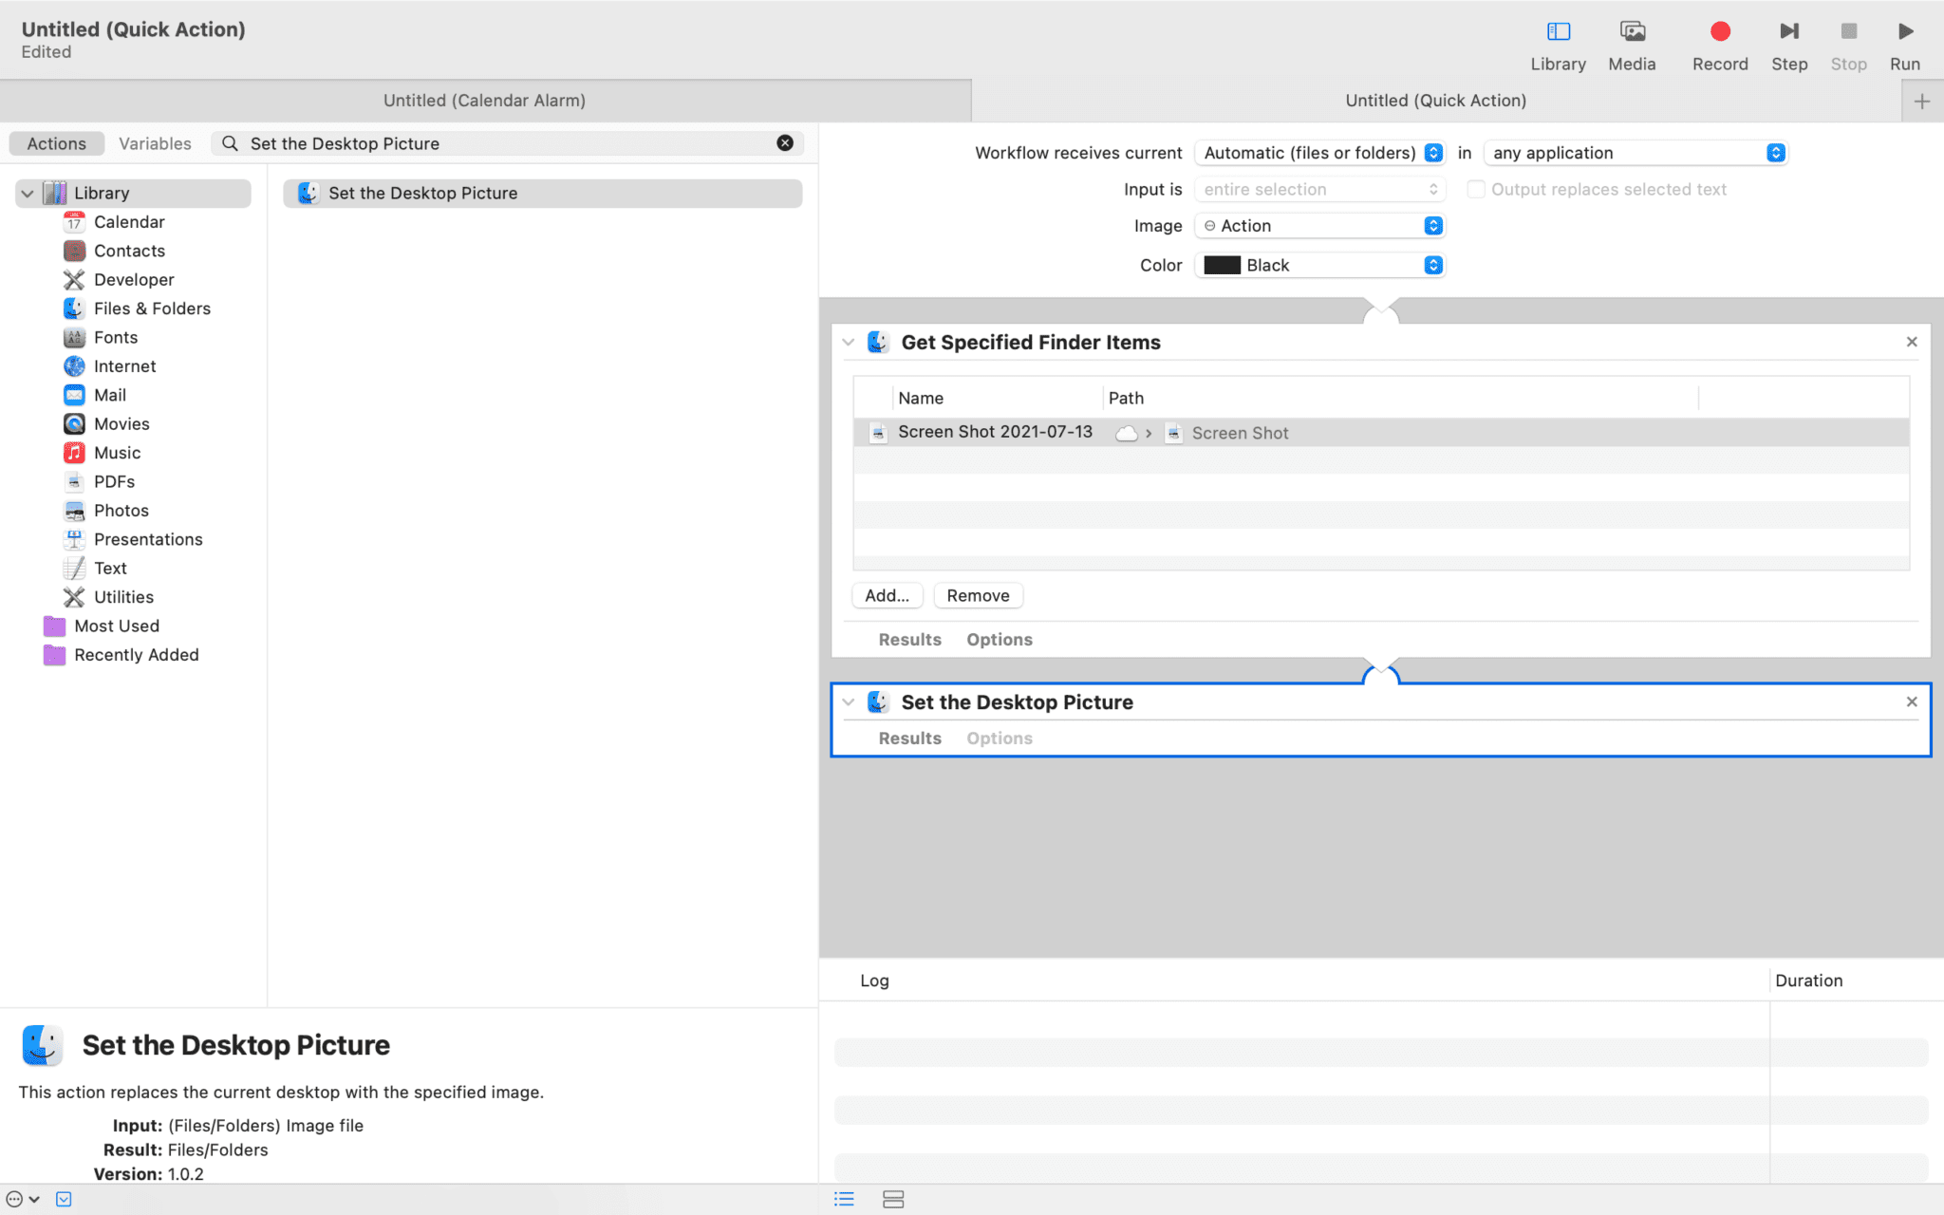Viewport: 1944px width, 1215px height.
Task: Collapse the Get Specified Finder Items action
Action: [x=849, y=342]
